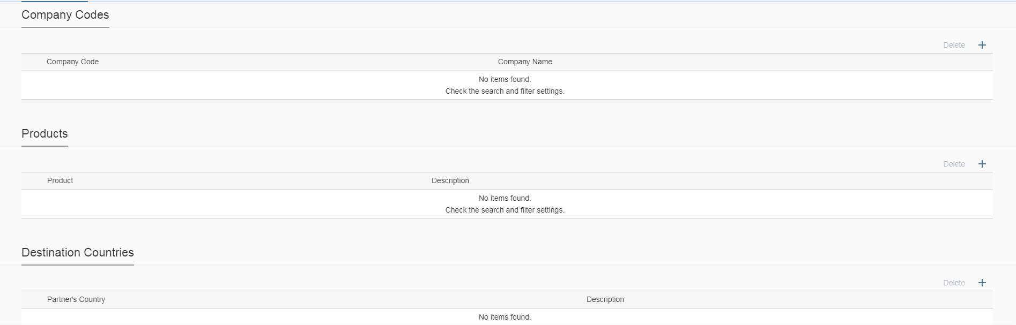The image size is (1016, 325).
Task: Click the Company Name column header
Action: point(524,62)
